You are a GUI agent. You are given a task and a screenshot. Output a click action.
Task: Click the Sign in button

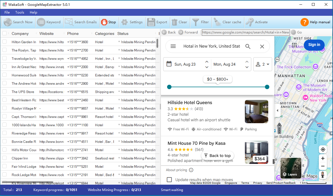(314, 45)
